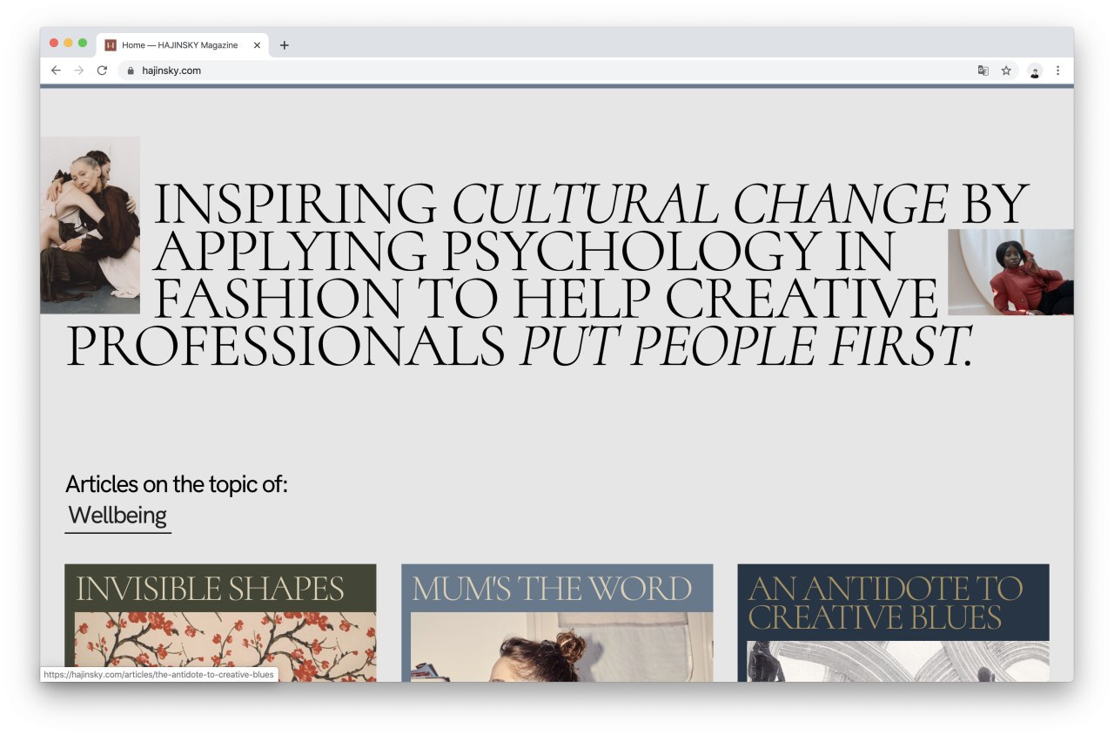Click the macOS yellow minimize button
Viewport: 1114px width, 735px height.
pos(68,43)
